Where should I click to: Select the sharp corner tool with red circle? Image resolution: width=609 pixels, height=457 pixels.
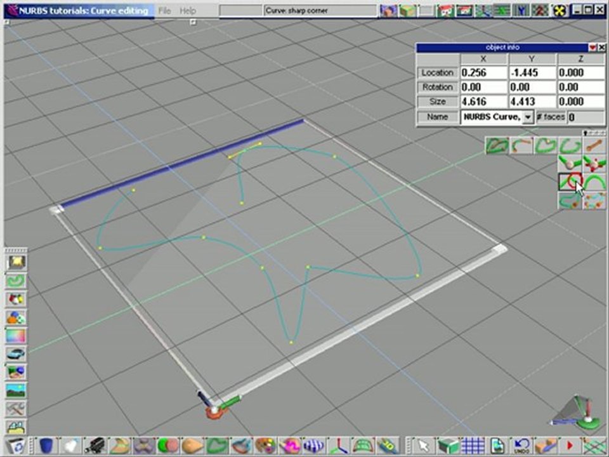tap(570, 182)
